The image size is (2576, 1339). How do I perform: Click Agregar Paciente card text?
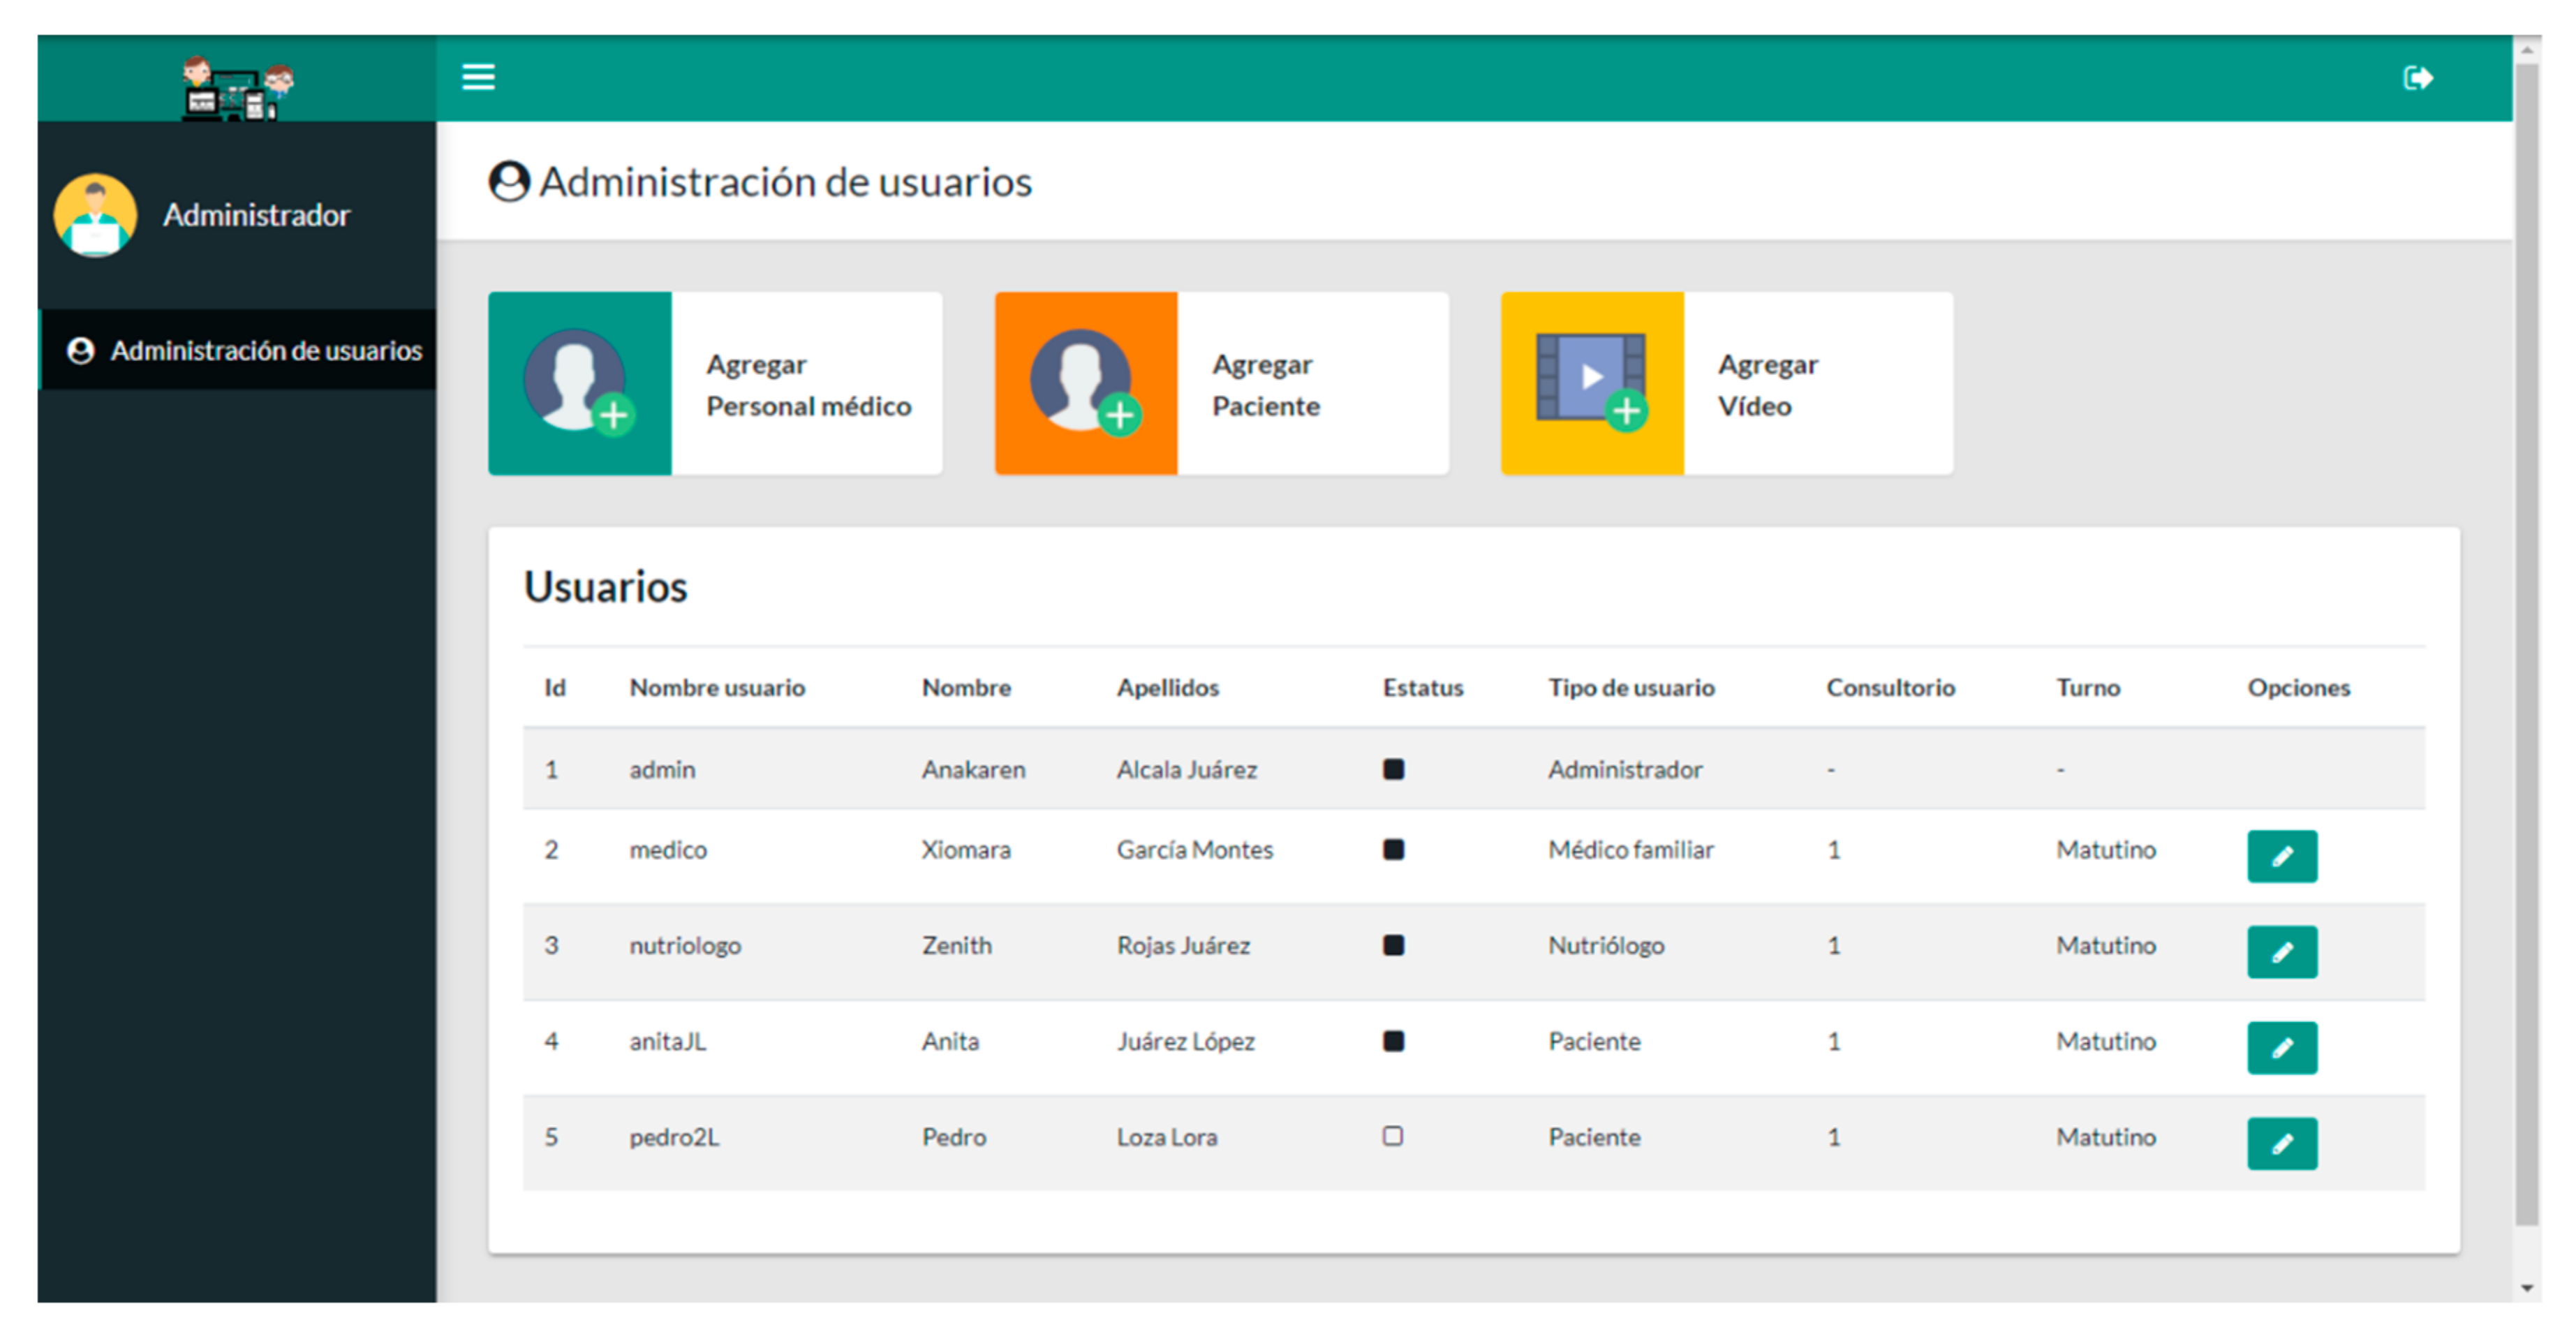(1266, 385)
